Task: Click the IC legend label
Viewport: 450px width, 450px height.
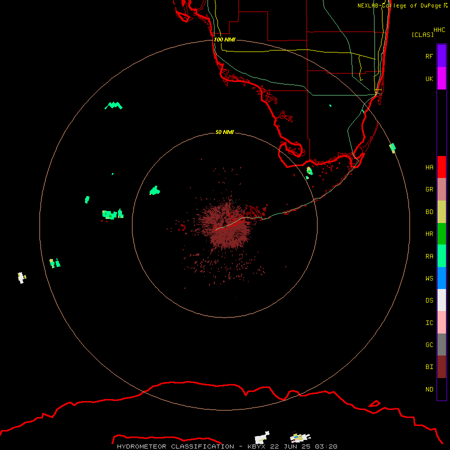Action: click(429, 323)
